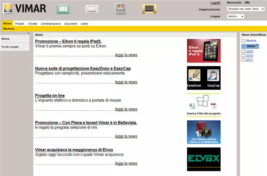Click 'leggi la news' for Progetta on line
The height and width of the screenshot is (176, 267).
pyautogui.click(x=126, y=109)
